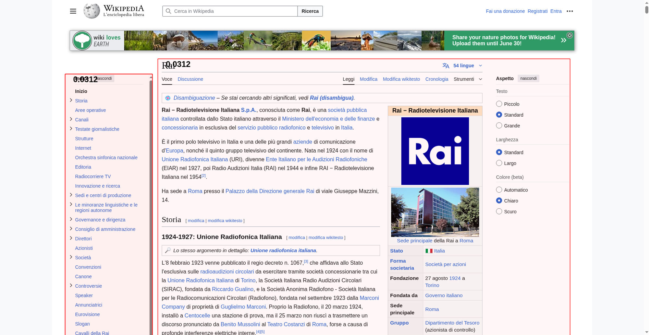649x335 pixels.
Task: Select Automatico color mode
Action: click(x=499, y=190)
